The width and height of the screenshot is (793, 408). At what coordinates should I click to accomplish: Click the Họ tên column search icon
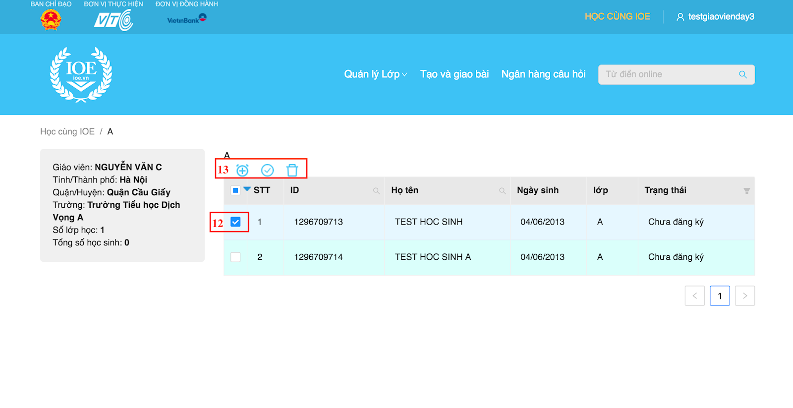(x=502, y=191)
